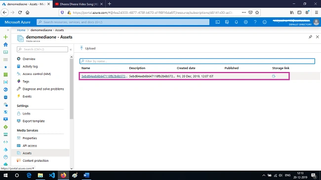Click the resource menu scroll down arrow
Image resolution: width=321 pixels, height=180 pixels.
(x=72, y=169)
